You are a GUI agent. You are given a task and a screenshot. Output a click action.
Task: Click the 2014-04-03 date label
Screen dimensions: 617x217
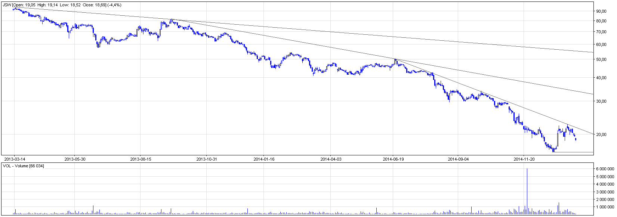coord(331,159)
